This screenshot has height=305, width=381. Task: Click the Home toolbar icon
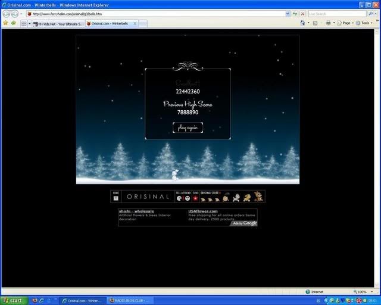coord(302,23)
